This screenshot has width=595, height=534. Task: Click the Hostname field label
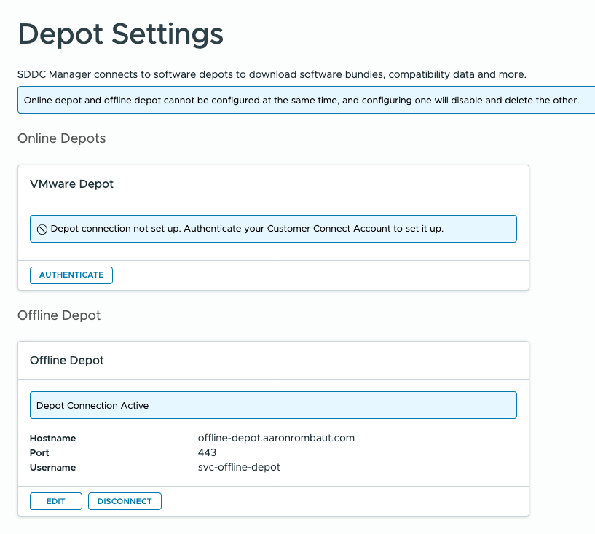point(52,439)
